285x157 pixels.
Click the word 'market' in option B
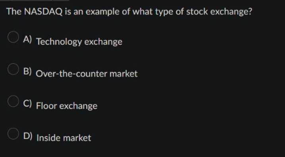123,74
